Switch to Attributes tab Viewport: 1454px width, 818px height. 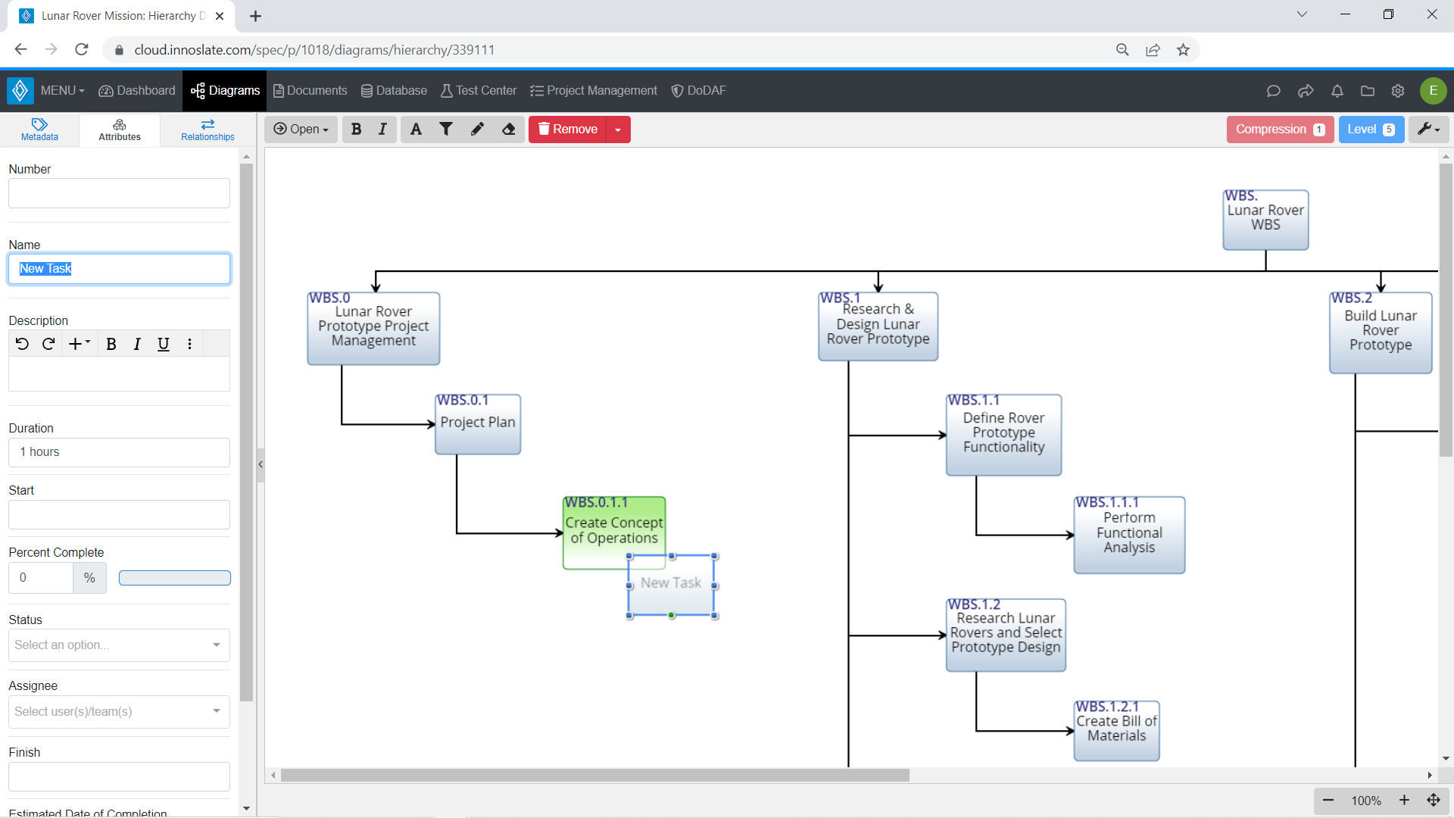[x=120, y=130]
